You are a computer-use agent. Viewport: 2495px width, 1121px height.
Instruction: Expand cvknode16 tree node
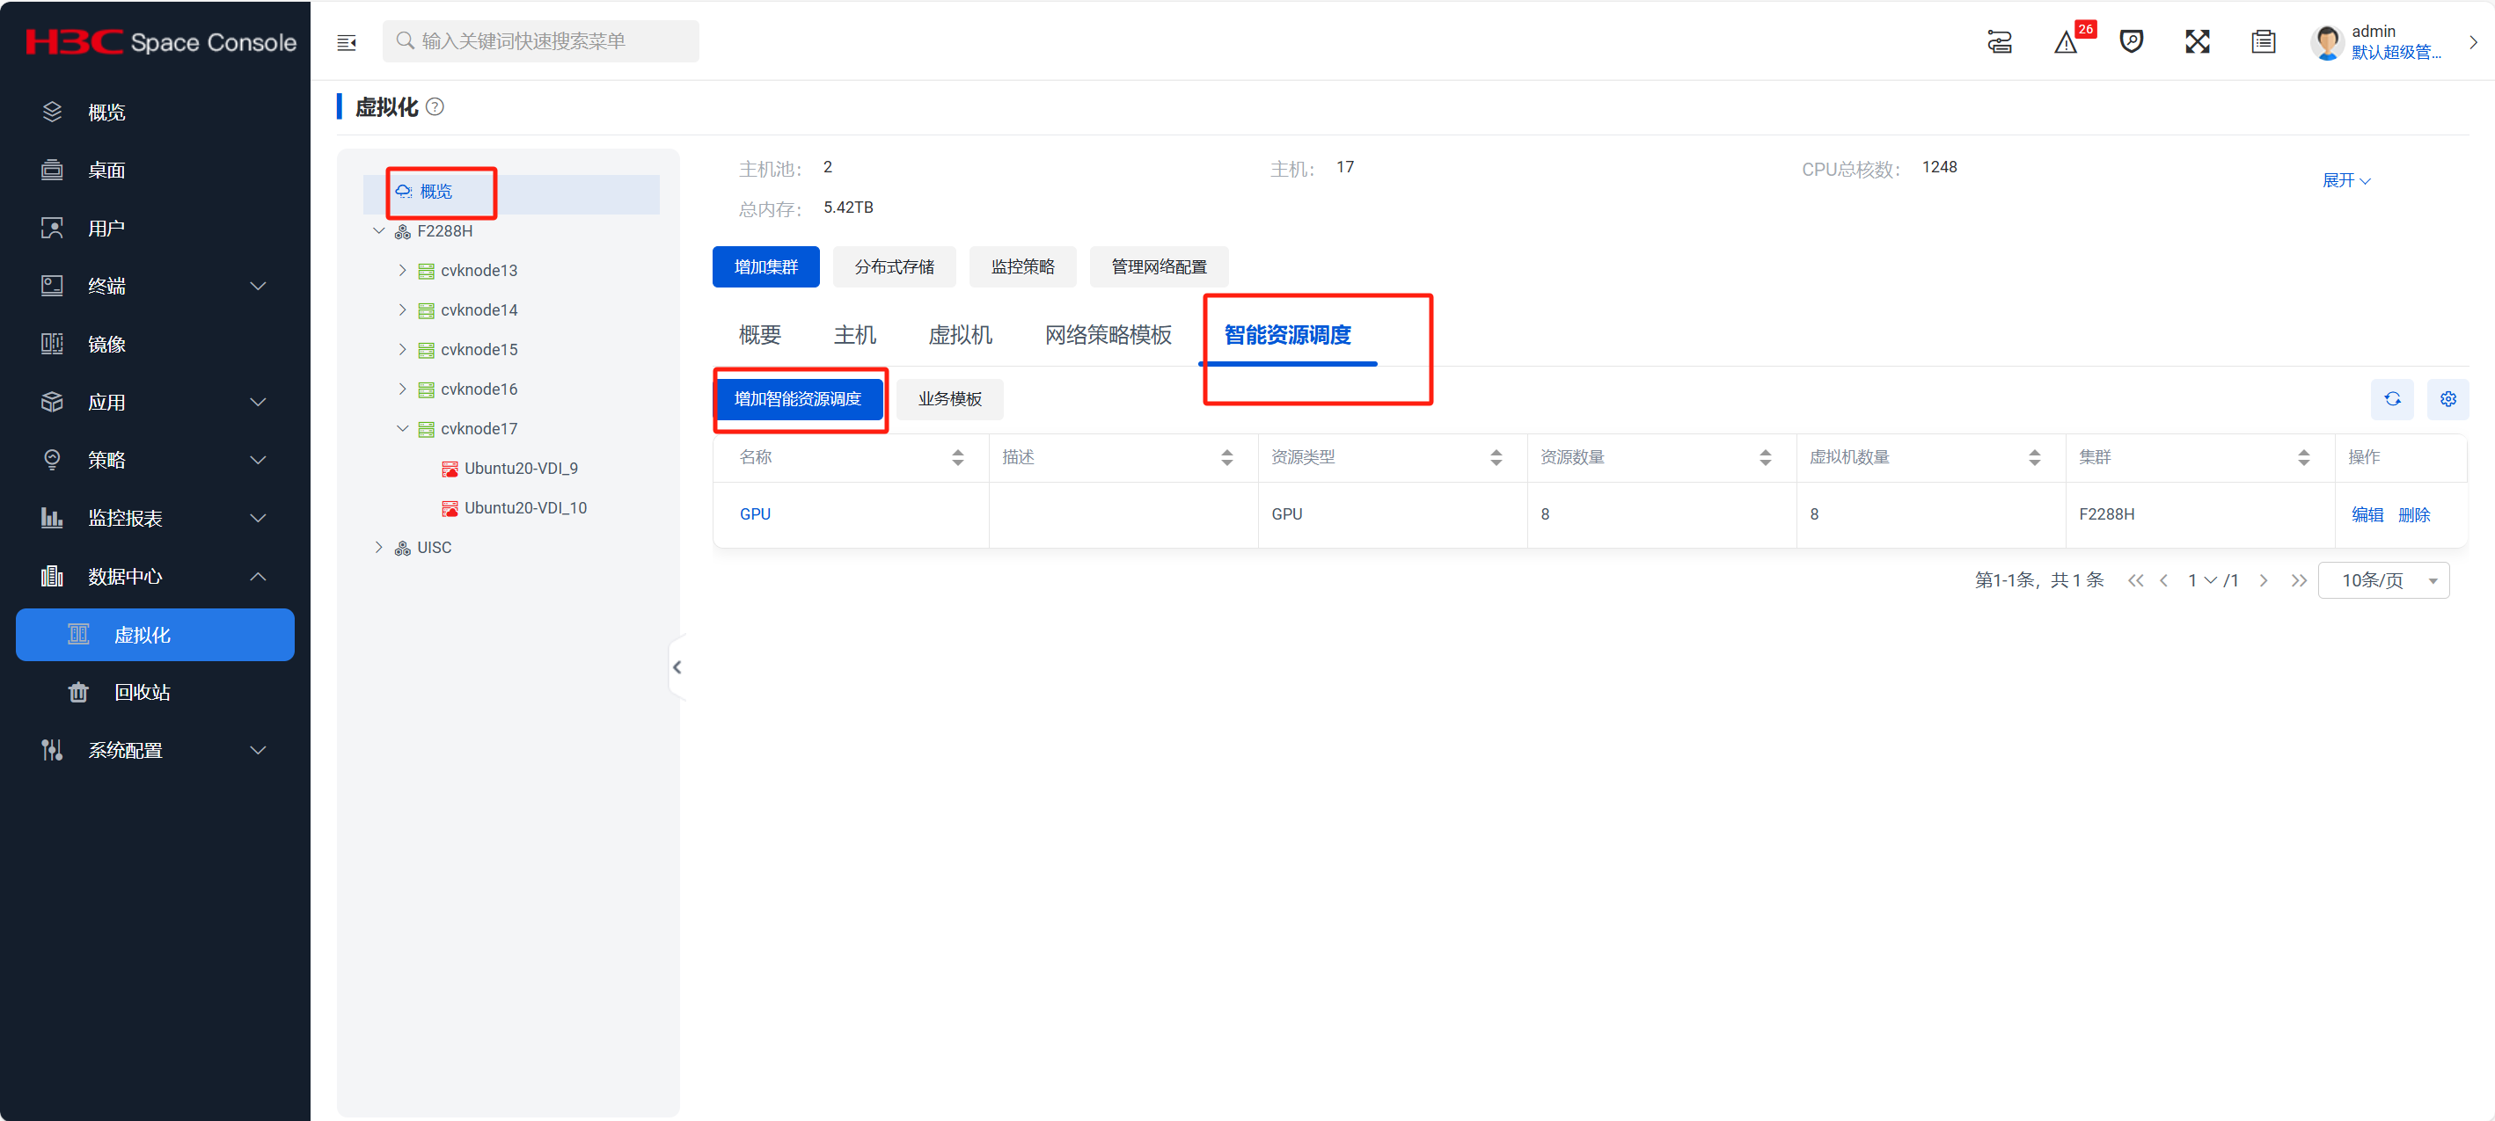(402, 389)
